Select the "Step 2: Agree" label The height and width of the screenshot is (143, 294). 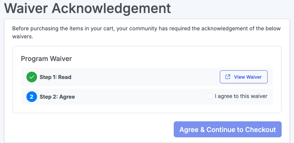click(x=57, y=97)
